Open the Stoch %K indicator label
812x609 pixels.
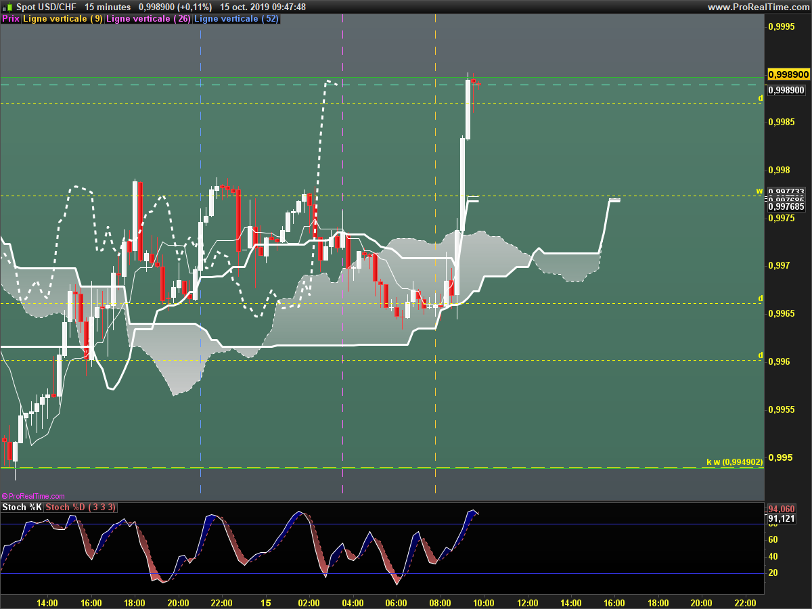coord(22,507)
